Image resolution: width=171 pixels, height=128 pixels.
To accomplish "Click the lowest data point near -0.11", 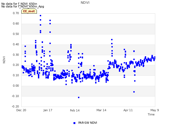I will tap(79, 98).
